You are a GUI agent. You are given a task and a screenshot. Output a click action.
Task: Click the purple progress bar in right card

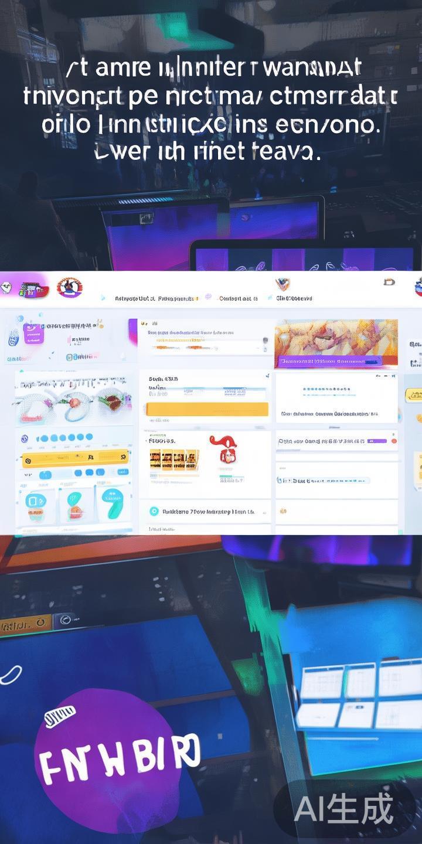coord(376,441)
